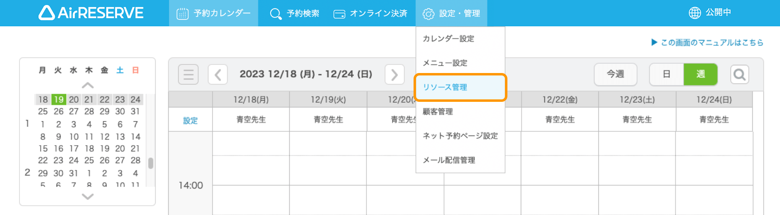
Task: Open オンライン決済 payment tab
Action: (370, 13)
